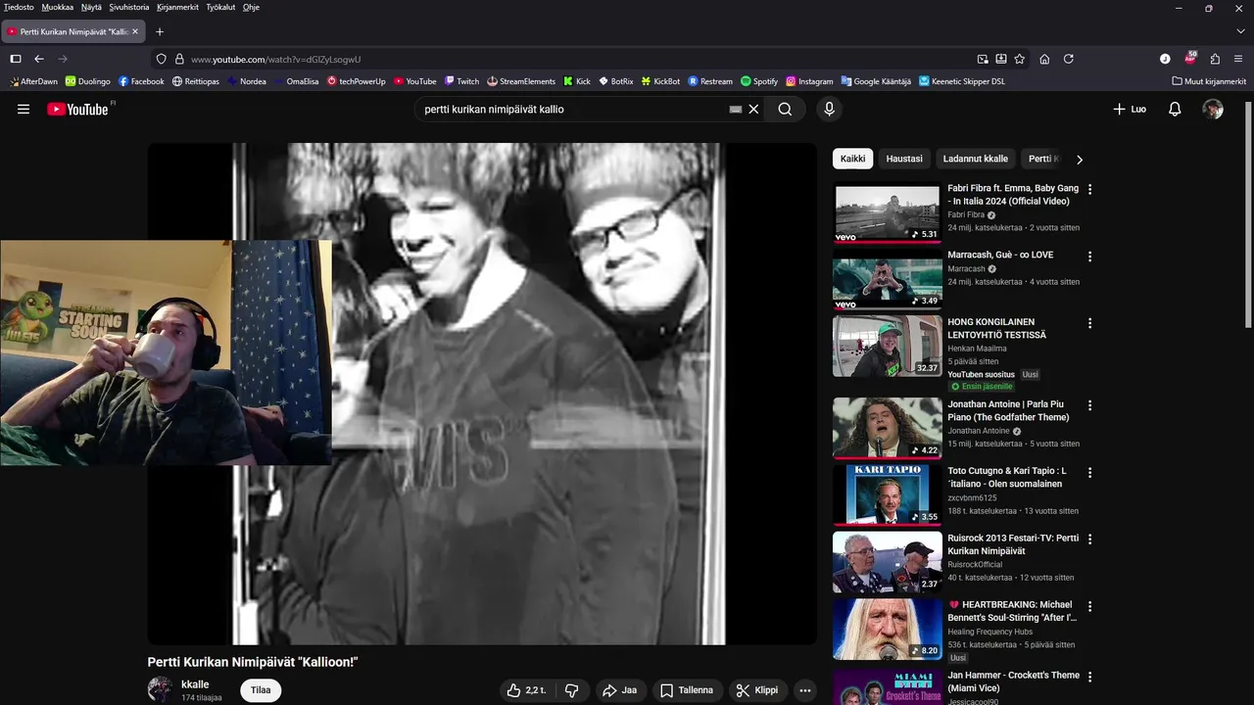This screenshot has width=1254, height=705.
Task: Open the YouTube guide hamburger menu
Action: tap(24, 110)
